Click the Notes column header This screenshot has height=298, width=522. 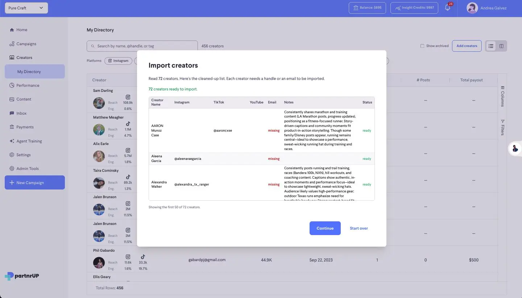[289, 102]
